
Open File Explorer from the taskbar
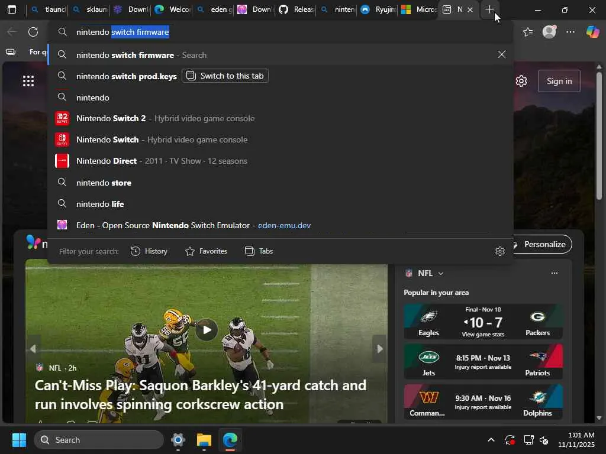click(x=204, y=440)
